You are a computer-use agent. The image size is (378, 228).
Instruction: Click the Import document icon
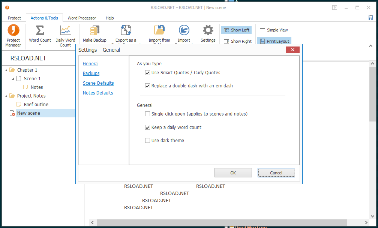pos(184,30)
